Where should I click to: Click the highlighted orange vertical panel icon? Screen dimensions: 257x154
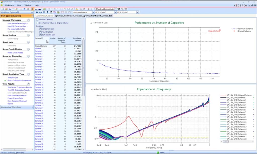[x=32, y=9]
